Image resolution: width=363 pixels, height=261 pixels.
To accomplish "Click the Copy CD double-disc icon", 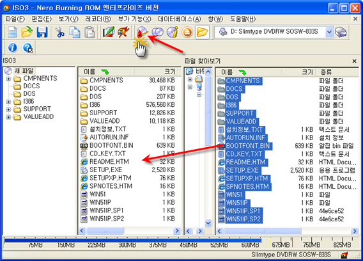I will pyautogui.click(x=157, y=32).
